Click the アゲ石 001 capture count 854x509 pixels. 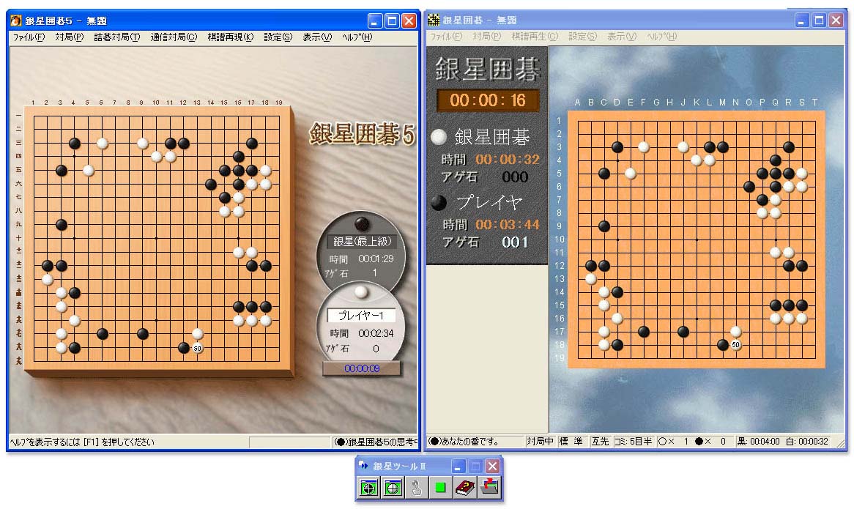(x=515, y=242)
